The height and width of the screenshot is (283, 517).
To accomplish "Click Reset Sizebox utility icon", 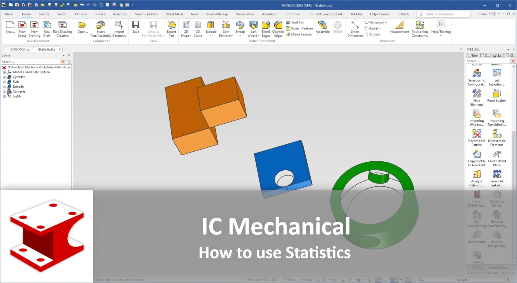I will (x=497, y=93).
